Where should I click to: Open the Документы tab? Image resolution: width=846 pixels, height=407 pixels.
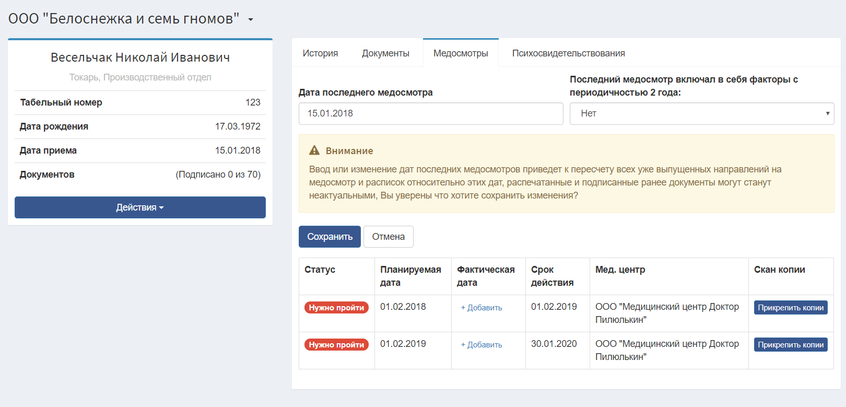click(x=385, y=53)
